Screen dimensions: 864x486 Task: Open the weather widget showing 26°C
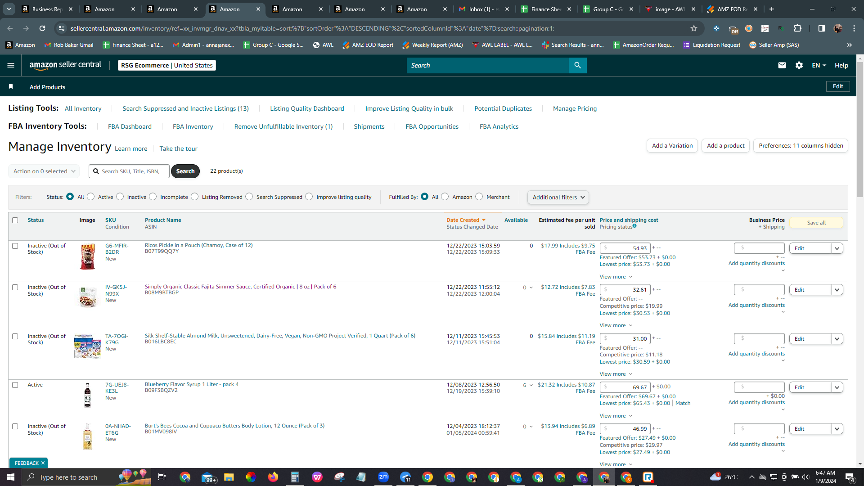pyautogui.click(x=724, y=477)
